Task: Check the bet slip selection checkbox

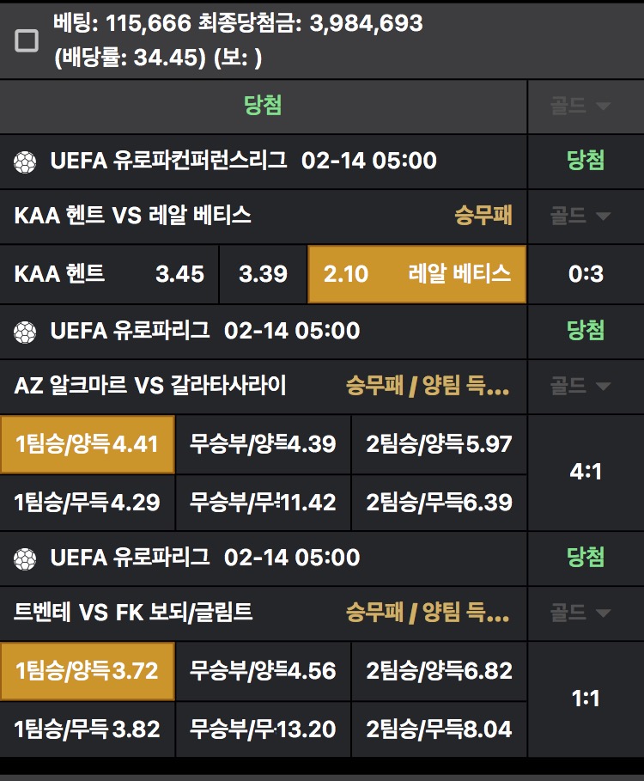Action: pos(27,40)
